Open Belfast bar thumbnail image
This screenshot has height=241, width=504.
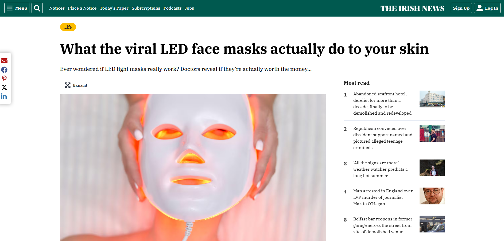click(432, 224)
